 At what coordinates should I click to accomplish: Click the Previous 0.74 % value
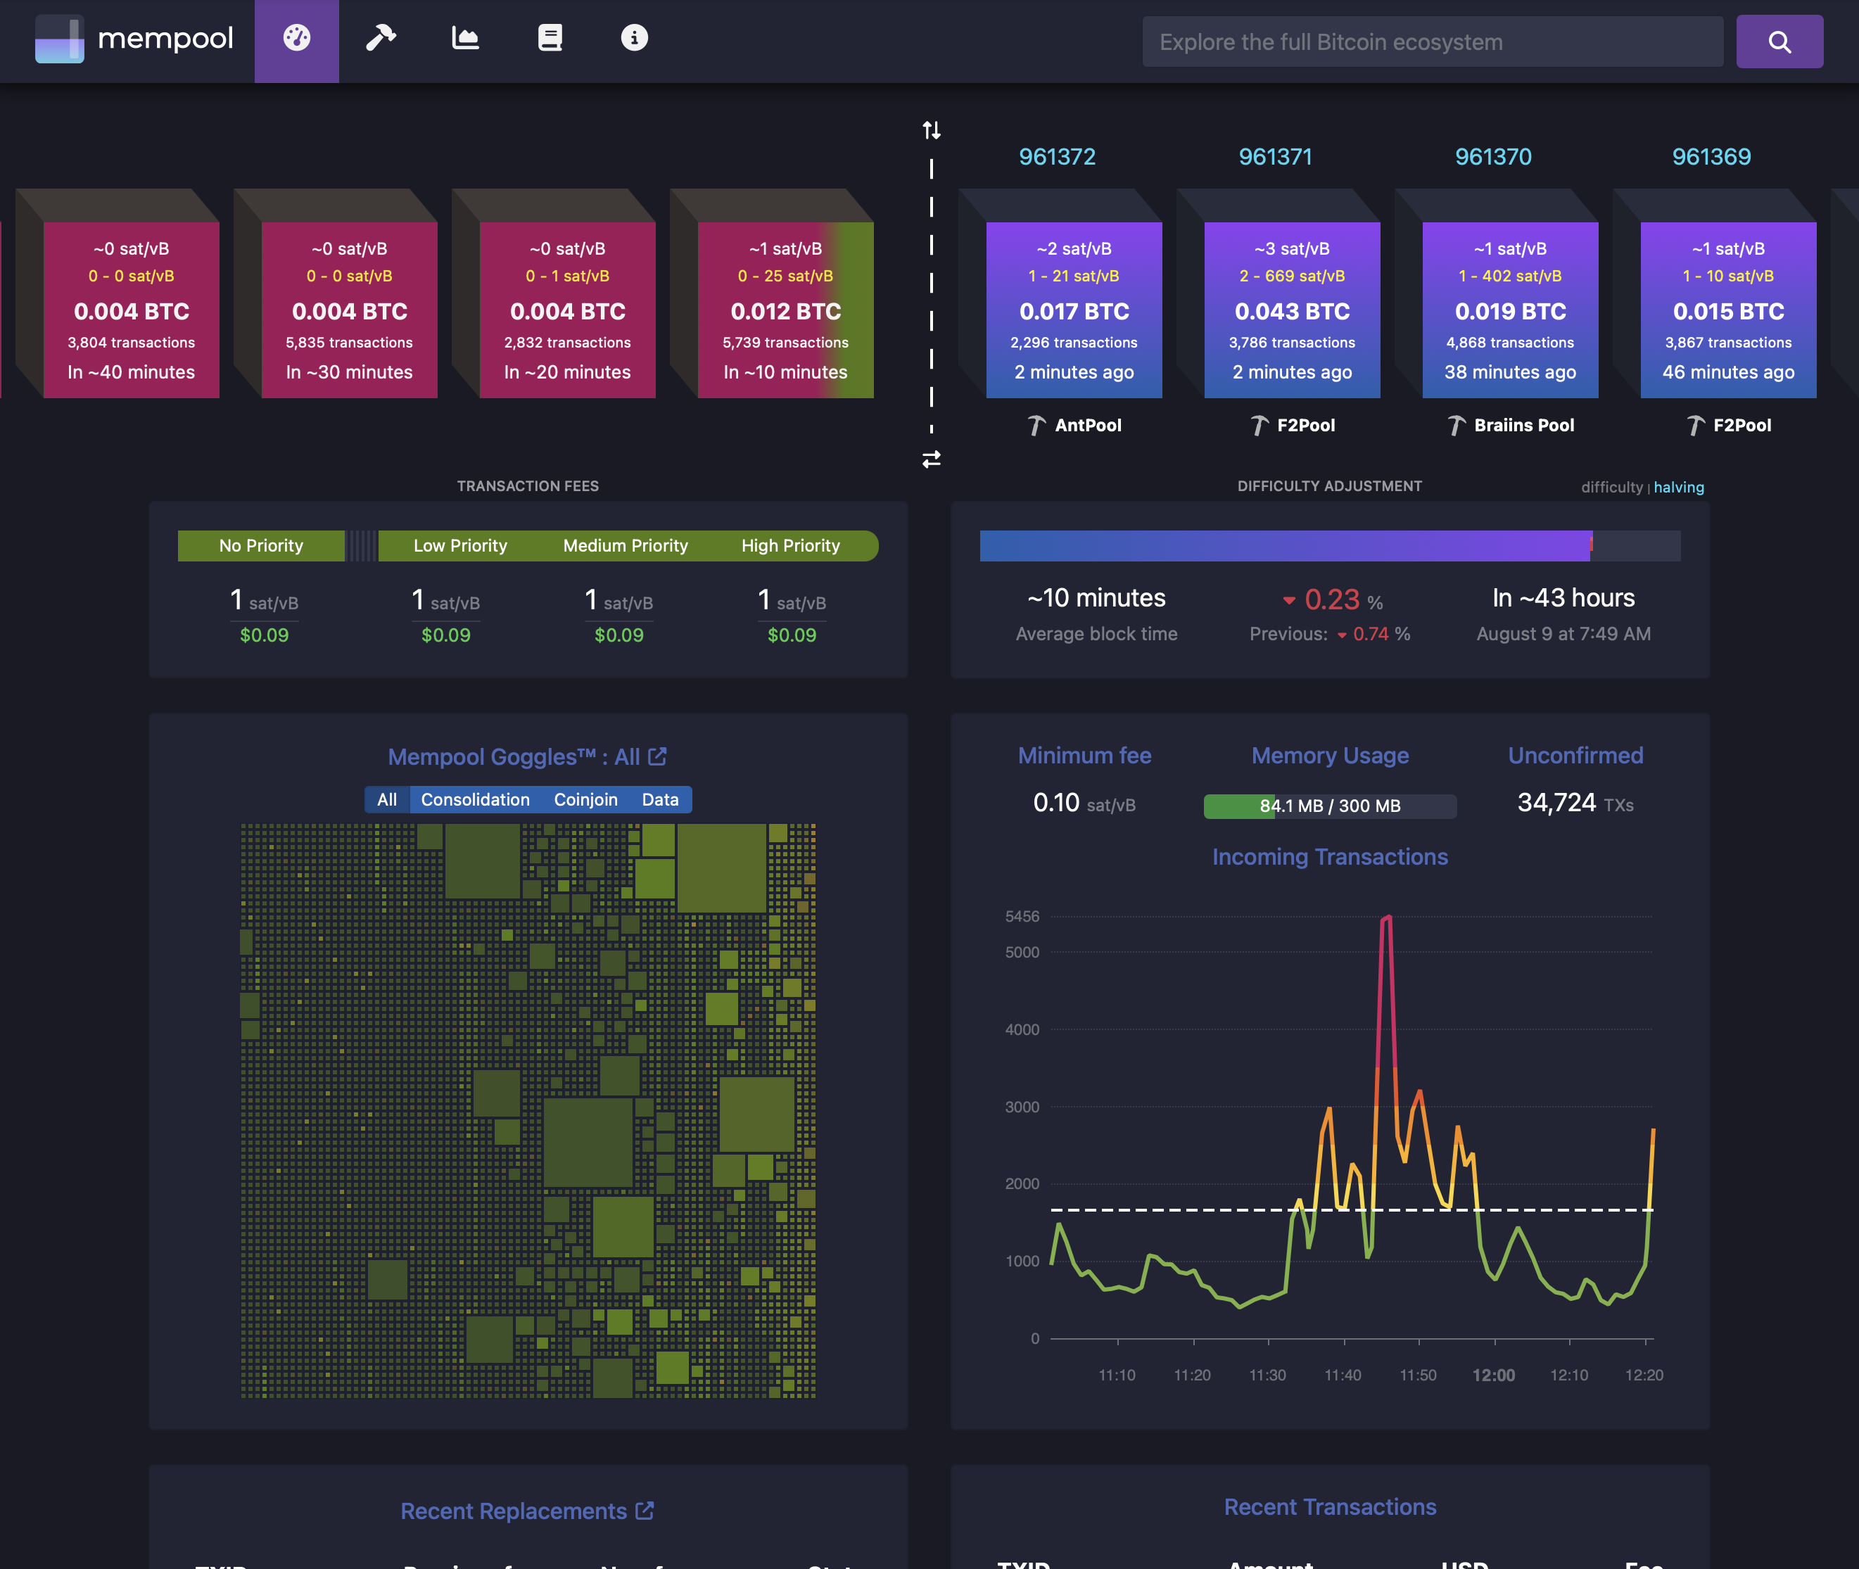pyautogui.click(x=1330, y=634)
